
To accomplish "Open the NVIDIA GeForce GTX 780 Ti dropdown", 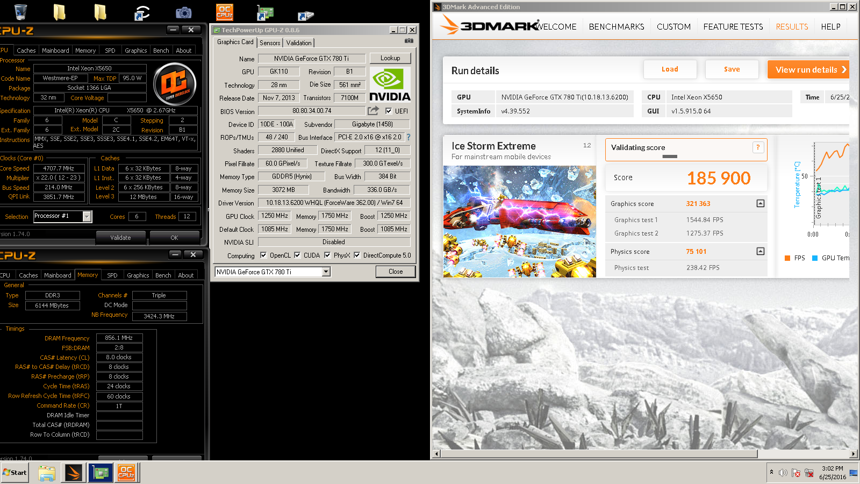I will (326, 272).
